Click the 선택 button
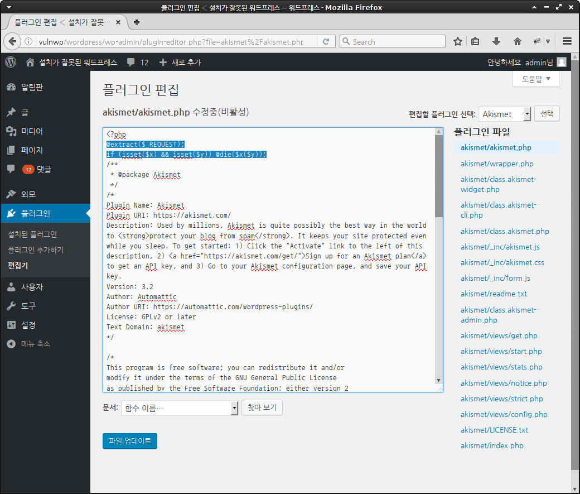The image size is (580, 494). tap(547, 114)
